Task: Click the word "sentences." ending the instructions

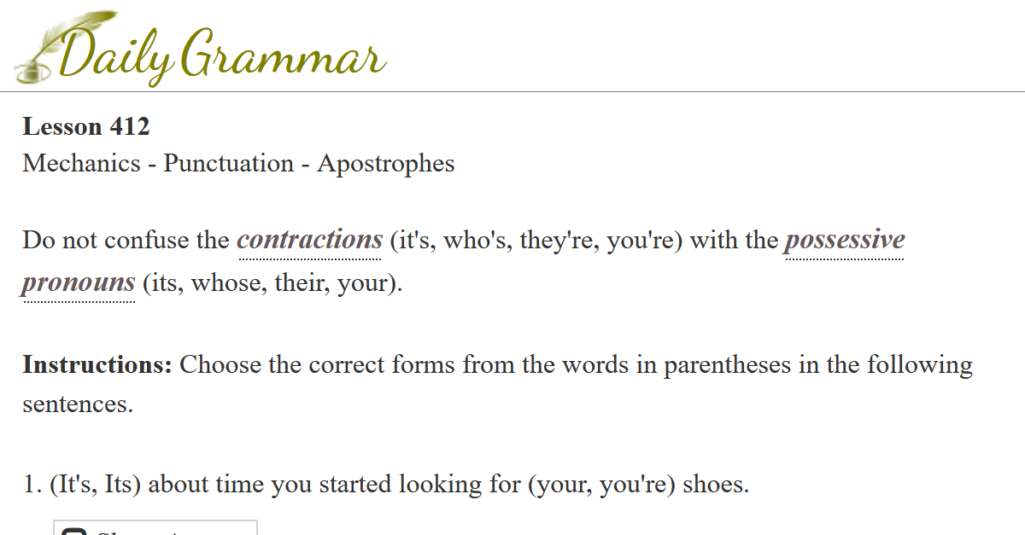Action: [x=78, y=404]
